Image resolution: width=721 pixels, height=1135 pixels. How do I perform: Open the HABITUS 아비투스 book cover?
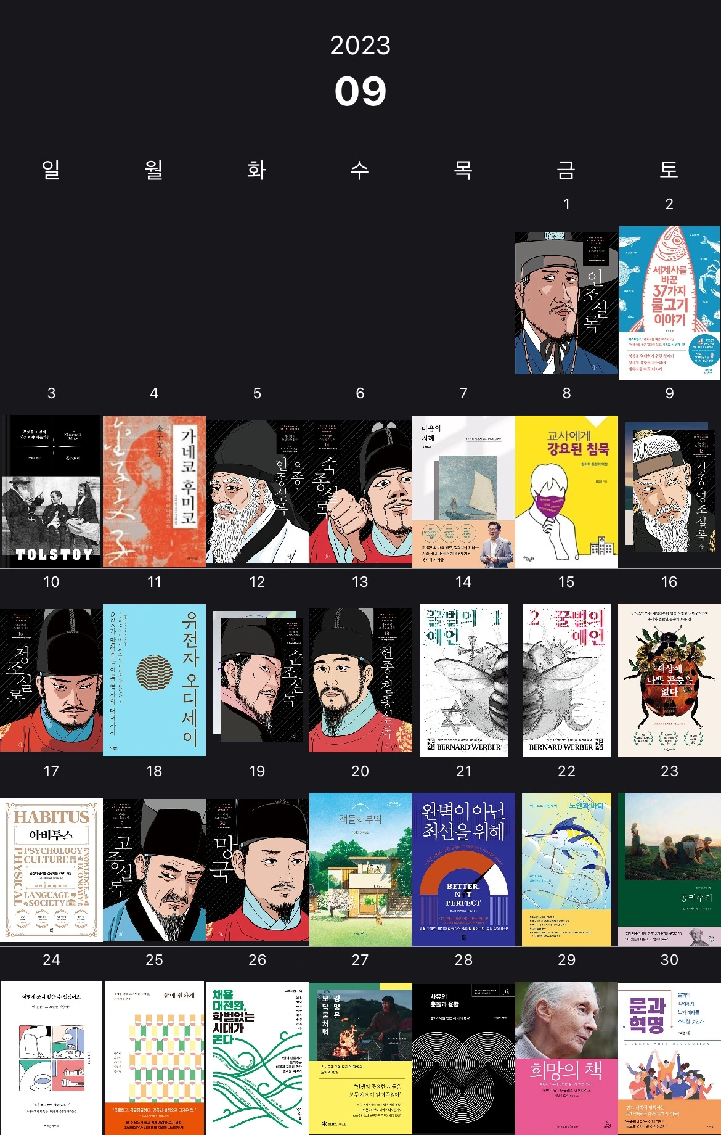[x=51, y=870]
